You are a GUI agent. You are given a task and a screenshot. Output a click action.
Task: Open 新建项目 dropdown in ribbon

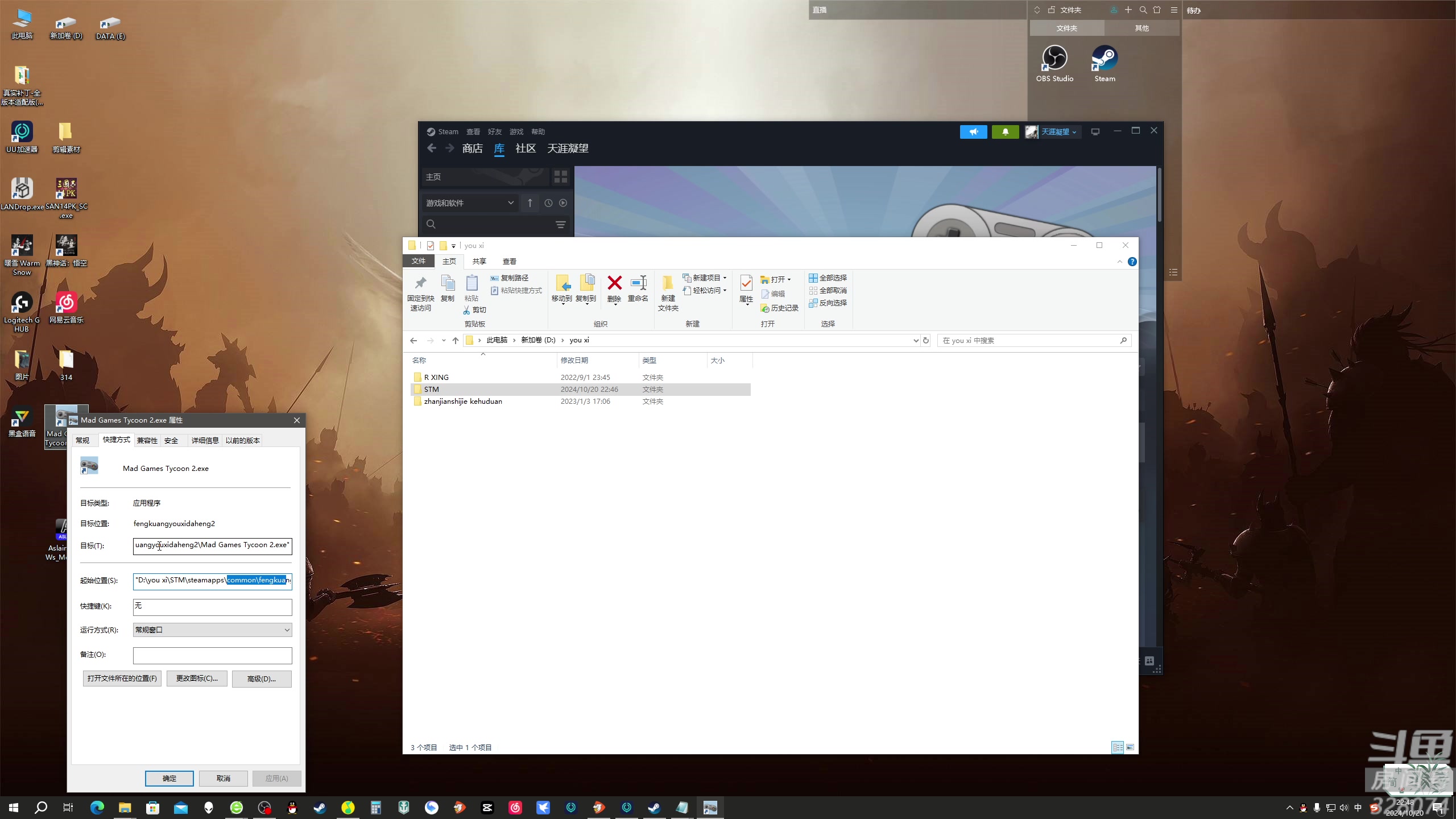tap(705, 278)
